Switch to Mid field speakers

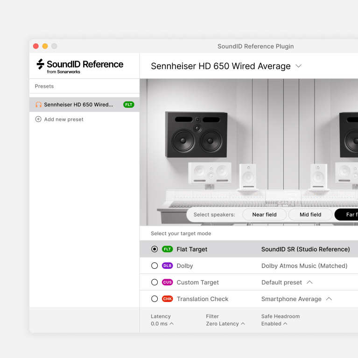click(x=310, y=215)
